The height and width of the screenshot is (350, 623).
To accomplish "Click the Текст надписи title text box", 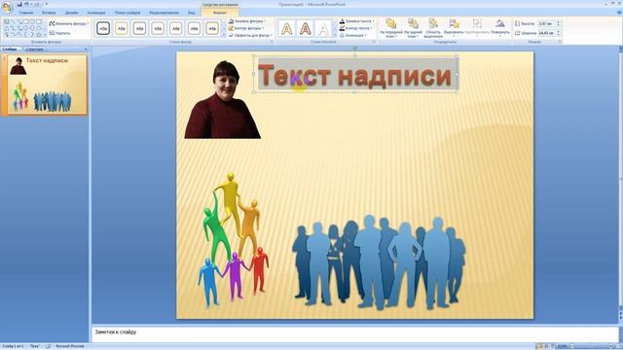I will (x=354, y=75).
